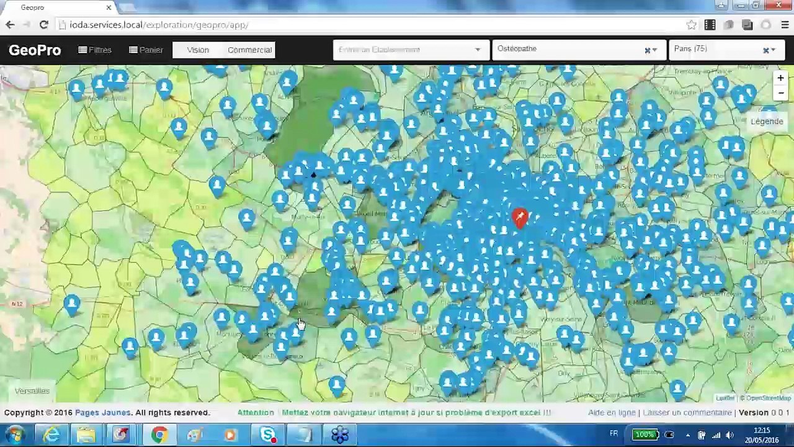Open the OpenStreetMap attribution link
794x447 pixels.
(x=769, y=398)
